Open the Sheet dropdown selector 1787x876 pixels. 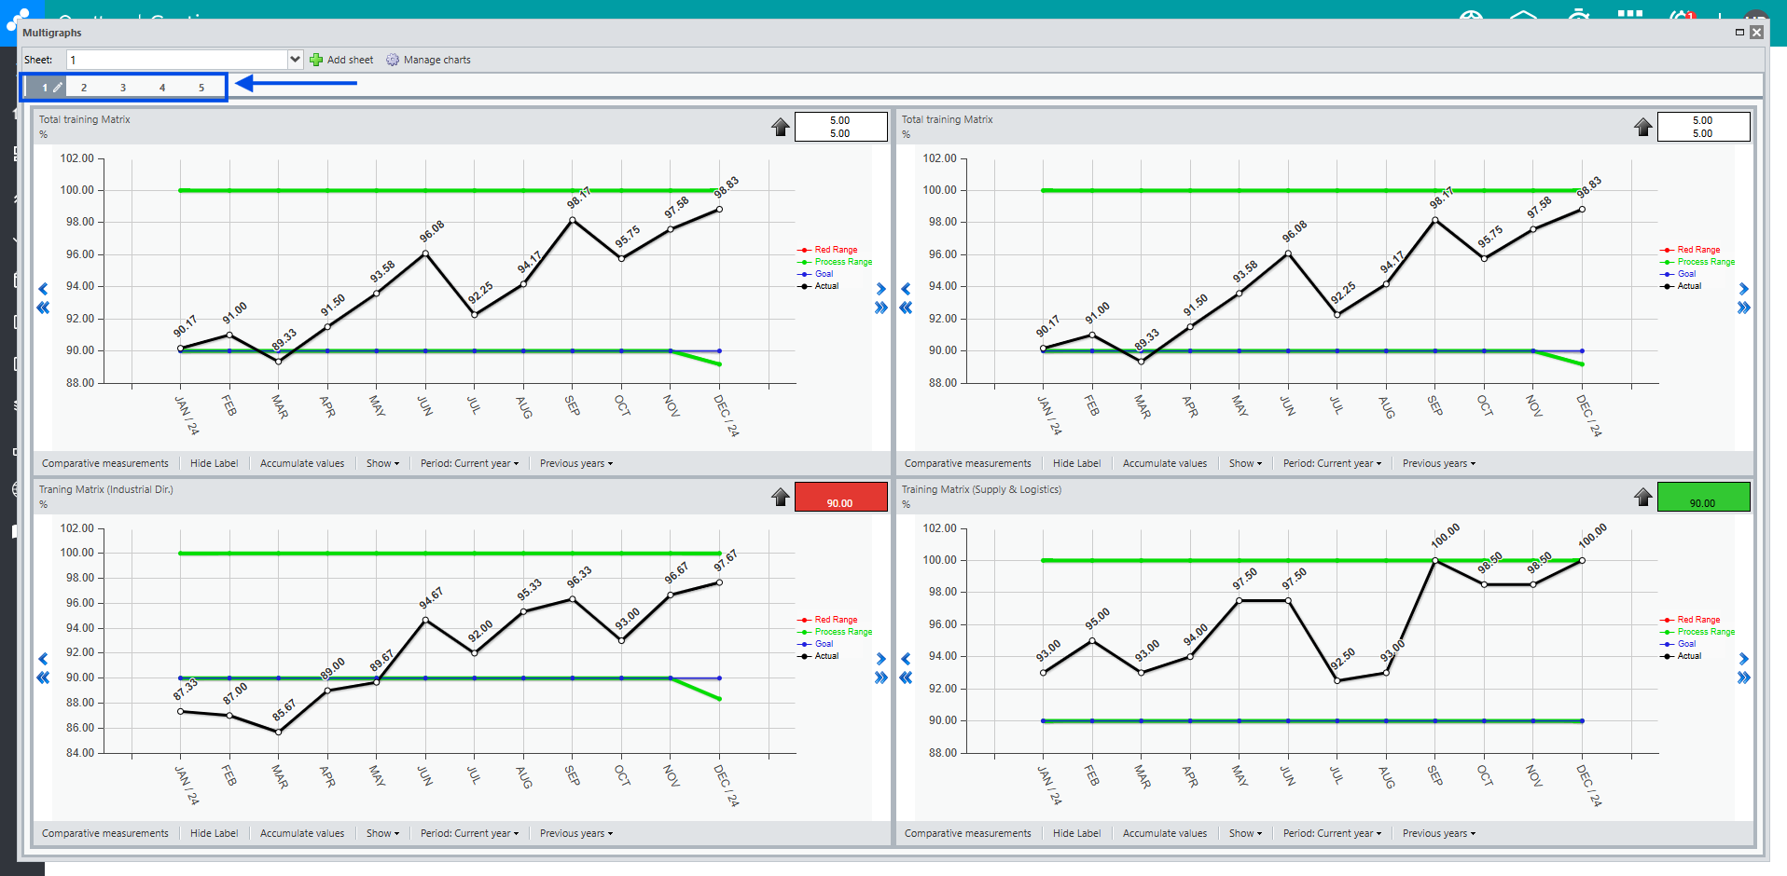pos(295,60)
